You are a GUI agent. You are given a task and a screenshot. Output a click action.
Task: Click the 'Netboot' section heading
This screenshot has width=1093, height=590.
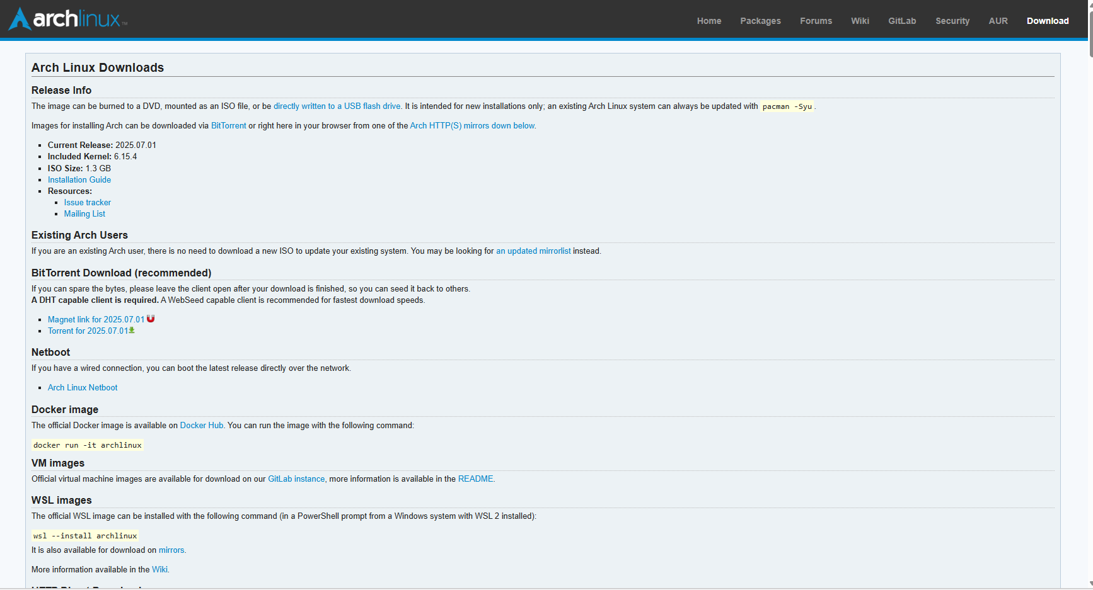pos(50,353)
